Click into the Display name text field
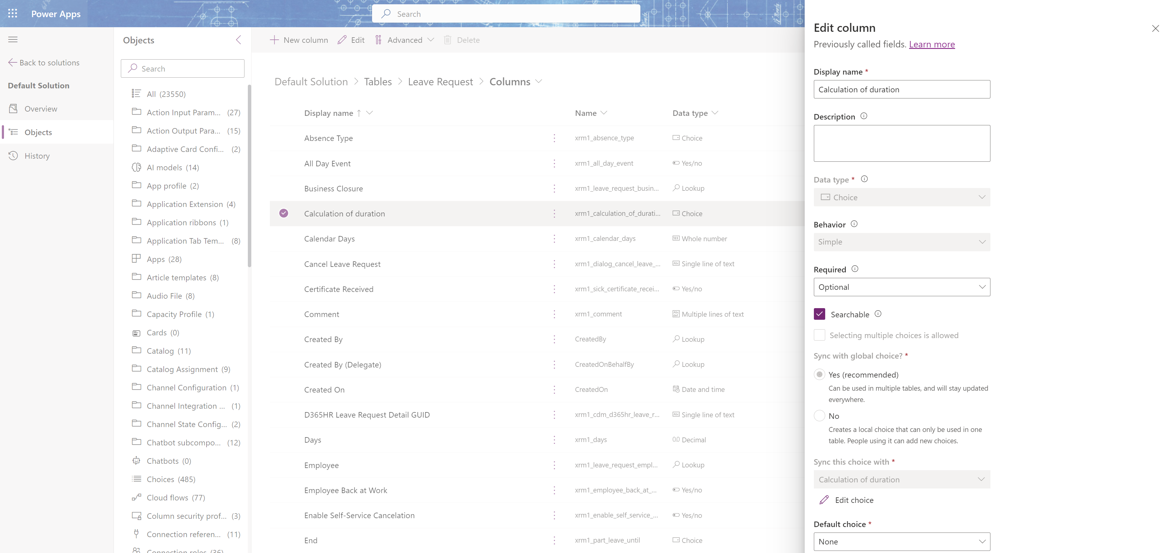1174x553 pixels. point(901,89)
